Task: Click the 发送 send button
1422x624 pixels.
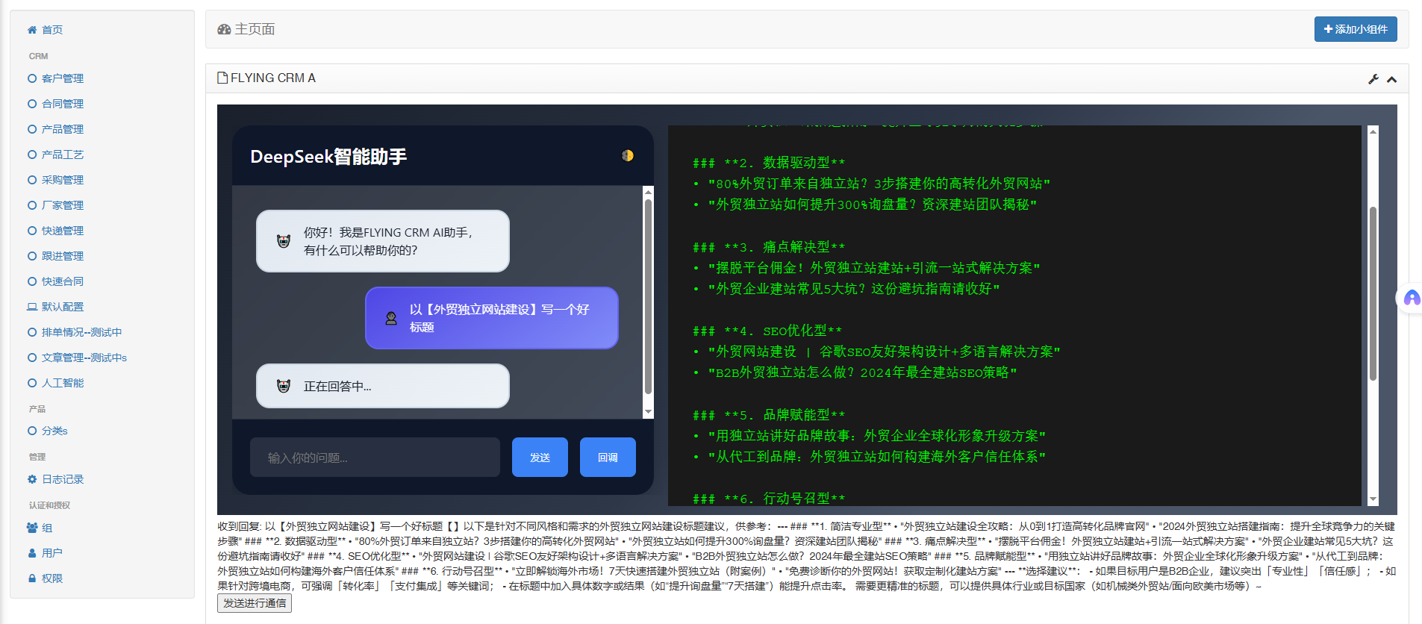Action: click(540, 457)
